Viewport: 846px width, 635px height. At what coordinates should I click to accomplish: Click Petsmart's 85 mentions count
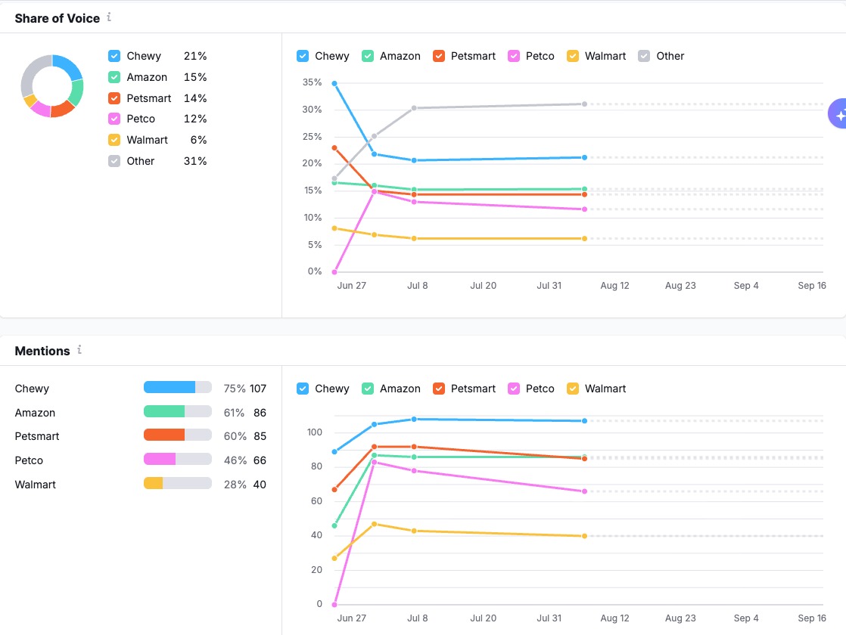click(260, 436)
